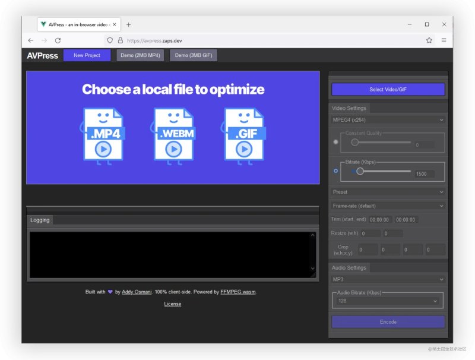Image resolution: width=475 pixels, height=360 pixels.
Task: Open the browser hamburger menu
Action: (x=444, y=40)
